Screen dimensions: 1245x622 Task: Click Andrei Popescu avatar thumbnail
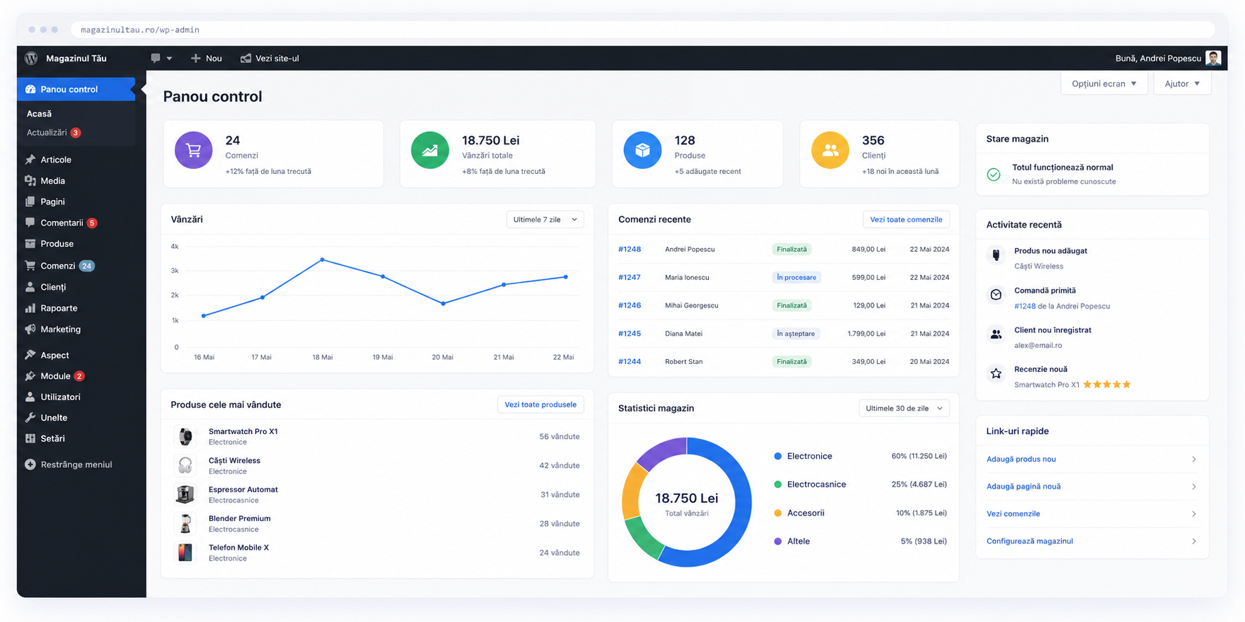(1213, 58)
